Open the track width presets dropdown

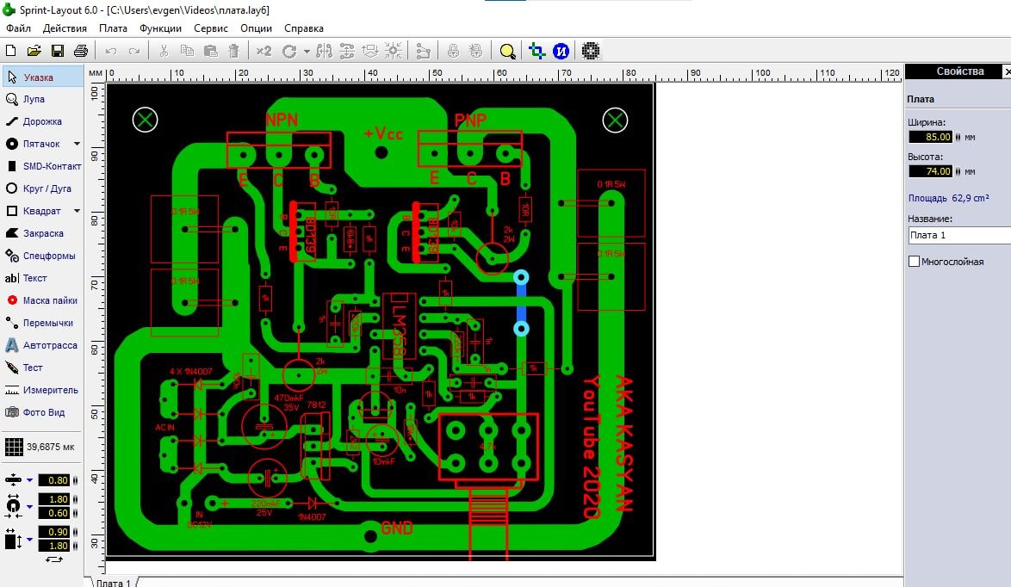pos(29,480)
